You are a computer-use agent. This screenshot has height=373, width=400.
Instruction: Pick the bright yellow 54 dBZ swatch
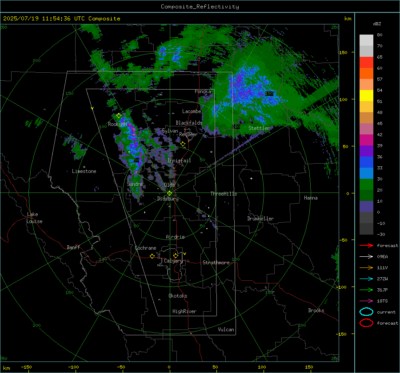366,95
